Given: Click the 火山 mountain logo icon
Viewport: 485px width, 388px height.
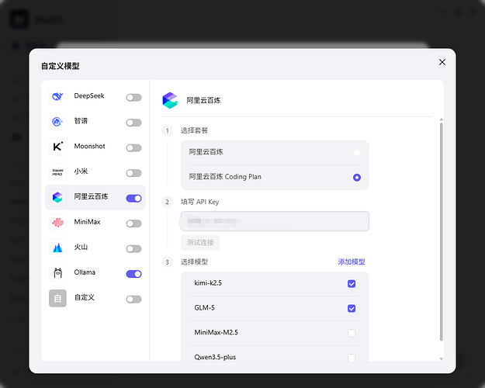Looking at the screenshot, I should pyautogui.click(x=57, y=248).
